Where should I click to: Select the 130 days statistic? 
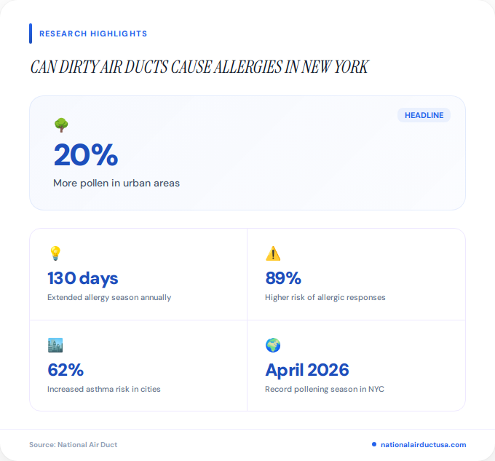[x=83, y=278]
